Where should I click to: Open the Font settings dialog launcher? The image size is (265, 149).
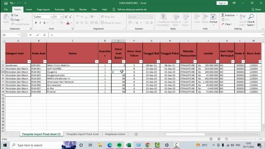(72, 29)
